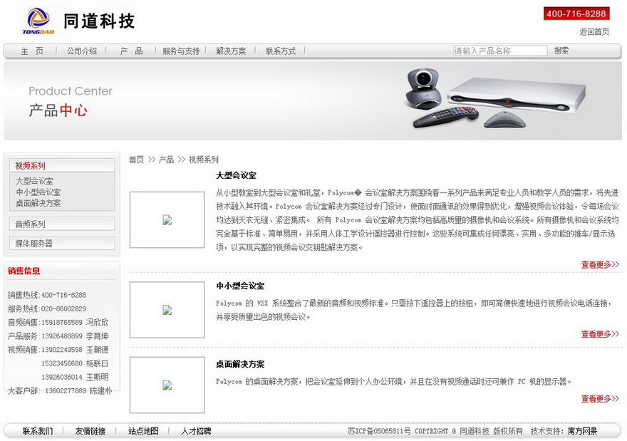The height and width of the screenshot is (441, 627).
Task: Click the Product Center banner heading
Action: (71, 91)
